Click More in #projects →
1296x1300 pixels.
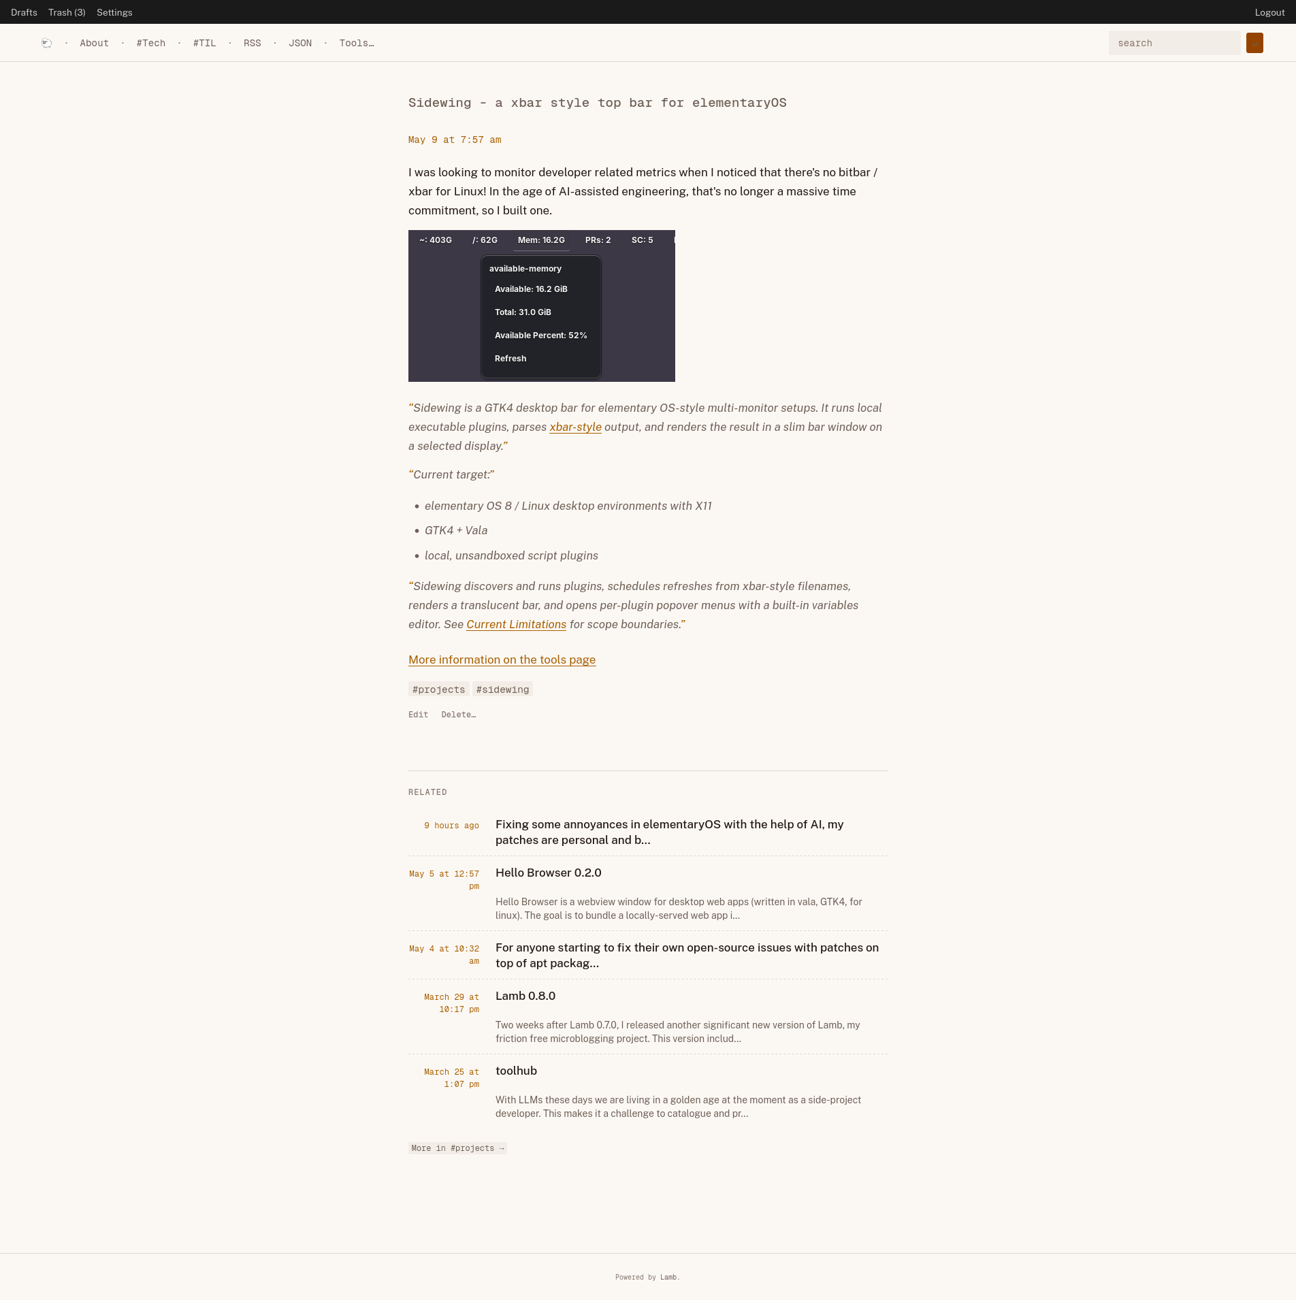point(457,1148)
